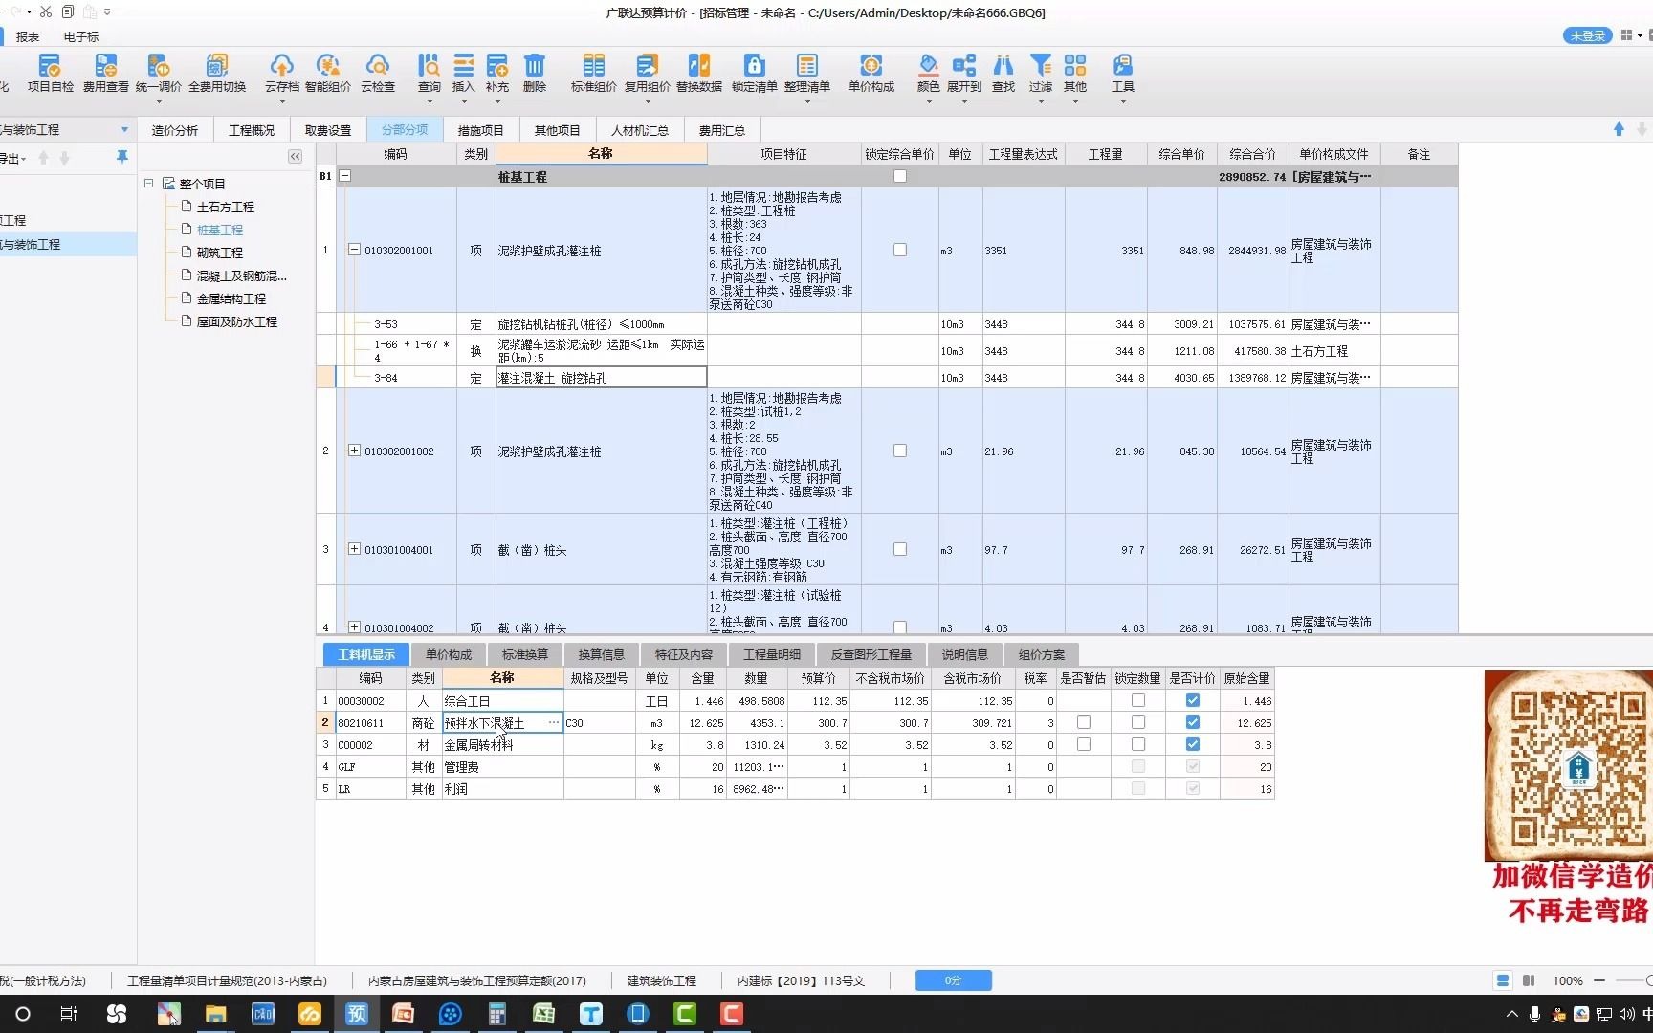Toggle 锁定数量 checkbox for 金属周转材料
1653x1033 pixels.
click(1137, 744)
